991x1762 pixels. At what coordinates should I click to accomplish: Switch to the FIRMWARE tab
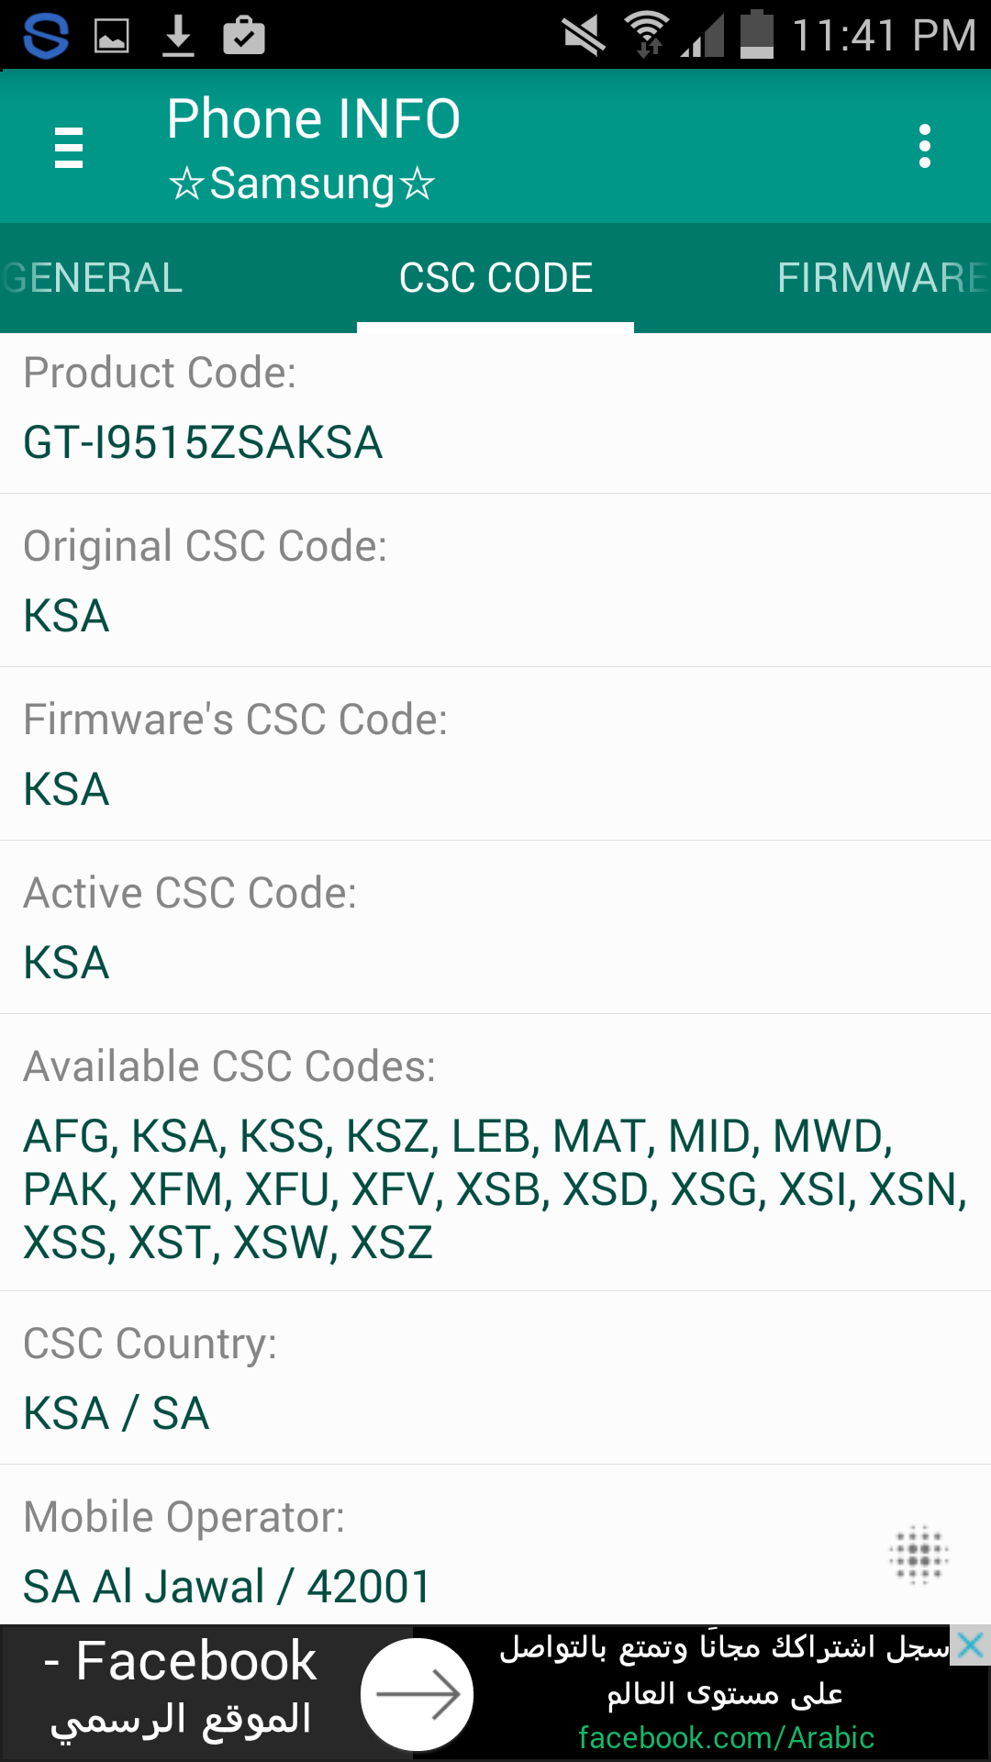883,278
